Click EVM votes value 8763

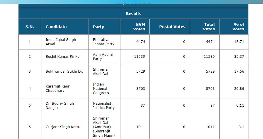click(x=141, y=89)
